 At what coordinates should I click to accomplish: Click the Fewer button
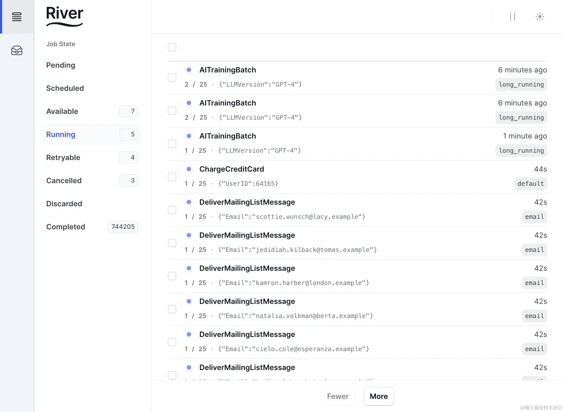[x=338, y=396]
